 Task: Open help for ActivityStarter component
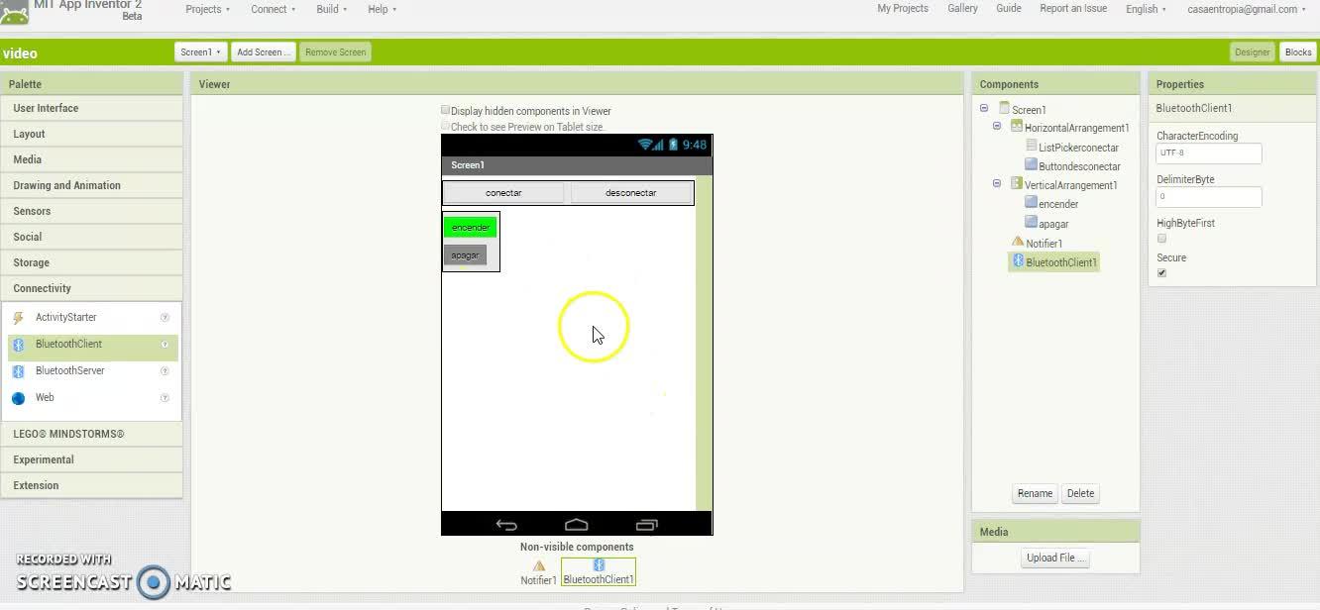pyautogui.click(x=165, y=318)
